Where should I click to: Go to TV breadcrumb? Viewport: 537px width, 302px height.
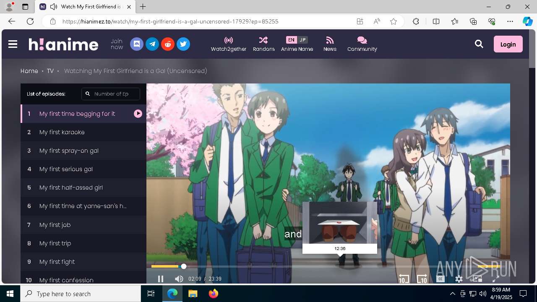pos(50,71)
